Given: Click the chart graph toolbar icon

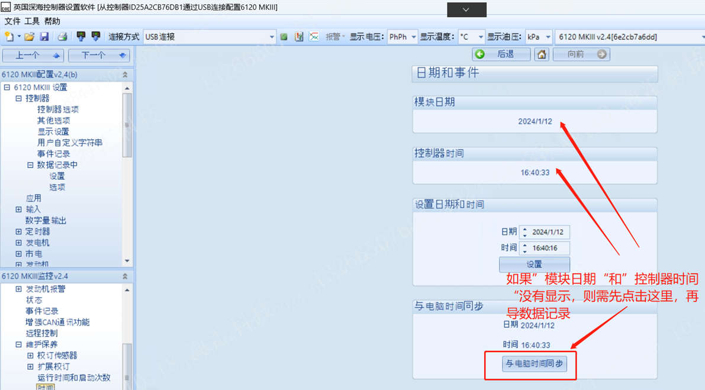Looking at the screenshot, I should coord(314,37).
